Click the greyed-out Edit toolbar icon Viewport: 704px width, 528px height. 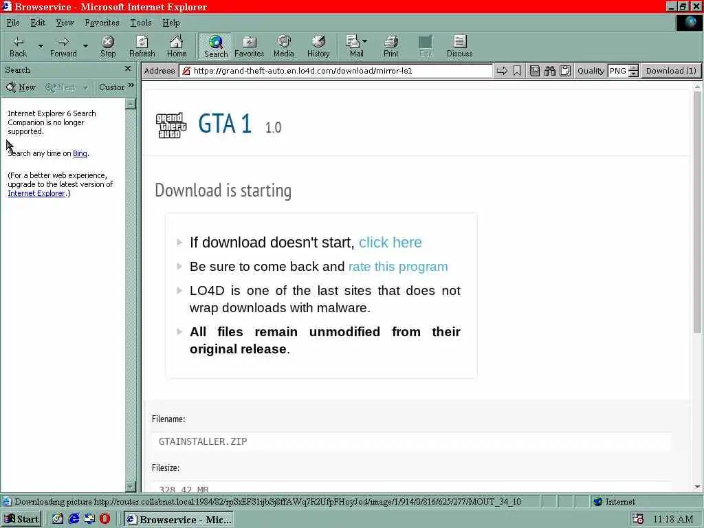click(x=425, y=46)
